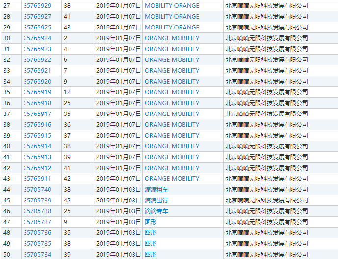This screenshot has height=259, width=338.
Task: Open application number 35765919
Action: click(x=37, y=92)
